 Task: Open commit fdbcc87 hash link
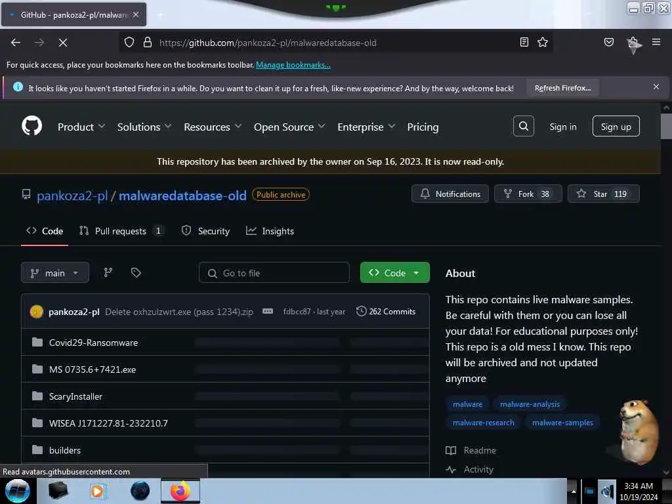pyautogui.click(x=297, y=312)
